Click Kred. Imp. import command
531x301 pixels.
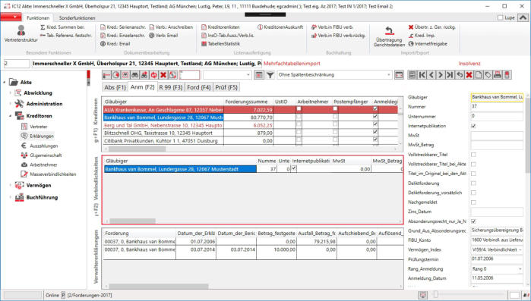pos(422,35)
